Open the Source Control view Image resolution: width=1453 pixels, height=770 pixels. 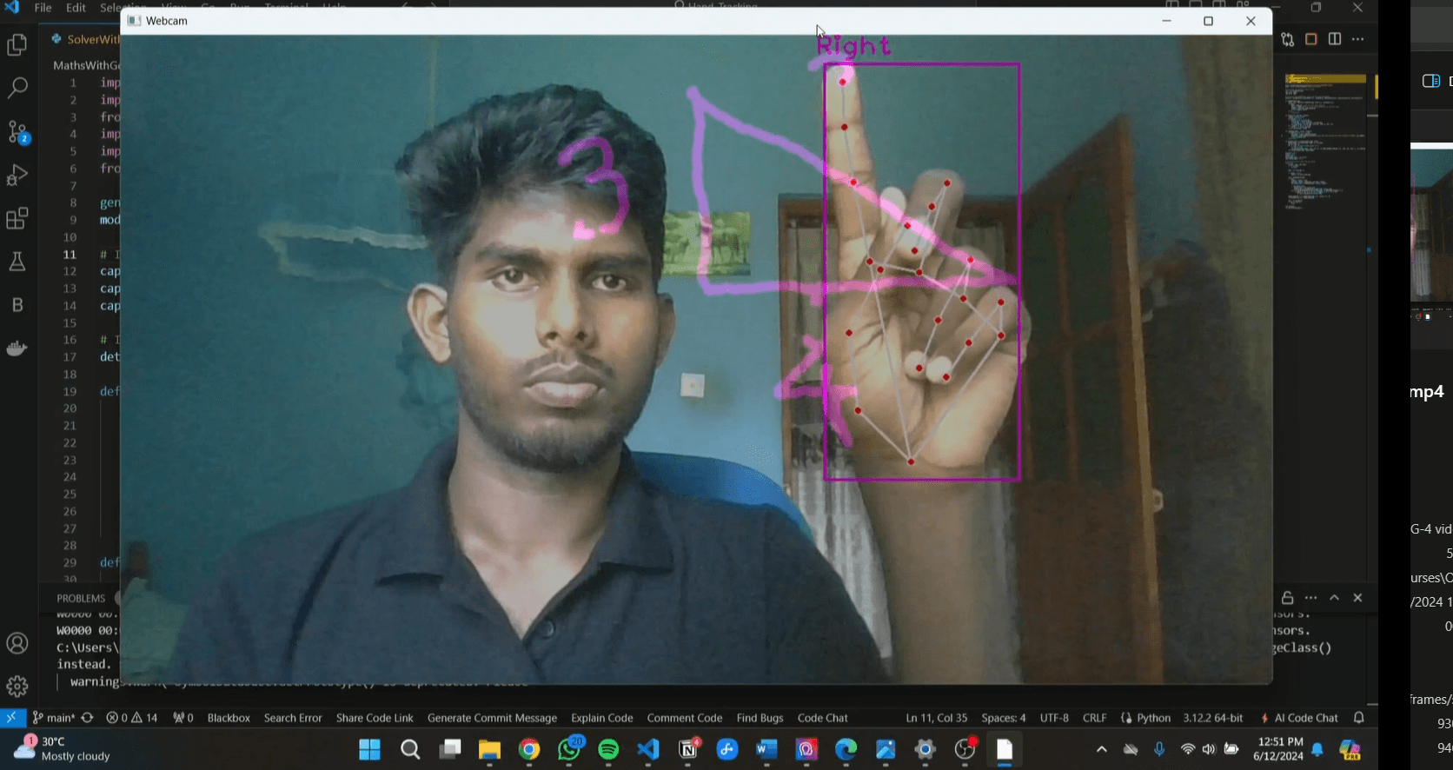click(x=17, y=132)
